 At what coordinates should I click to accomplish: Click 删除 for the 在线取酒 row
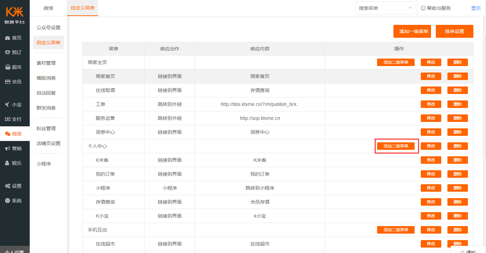[458, 90]
